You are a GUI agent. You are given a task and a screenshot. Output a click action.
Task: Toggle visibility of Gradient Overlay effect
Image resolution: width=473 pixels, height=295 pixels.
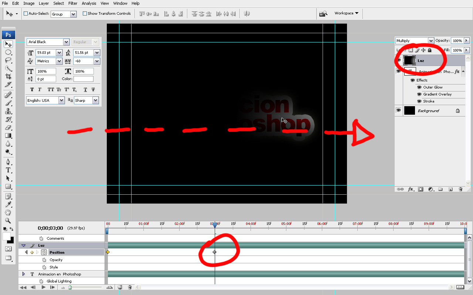(419, 94)
